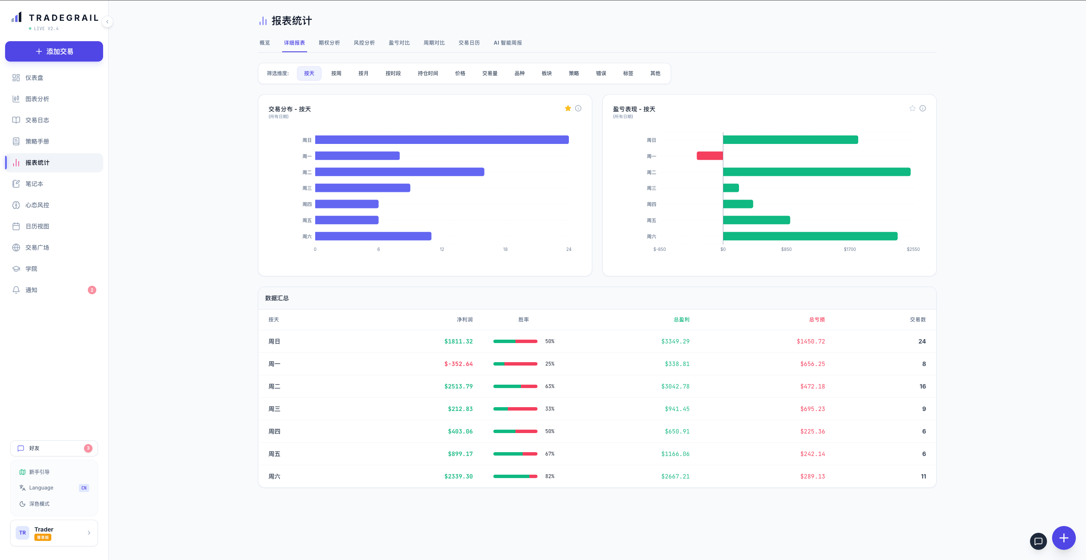Click the 添加交易 button
Screen dimensions: 1086x560
coord(54,51)
